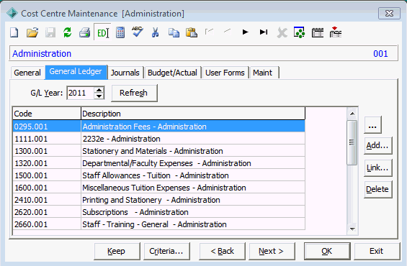407x266 pixels.
Task: Switch to the User Forms tab
Action: point(225,73)
